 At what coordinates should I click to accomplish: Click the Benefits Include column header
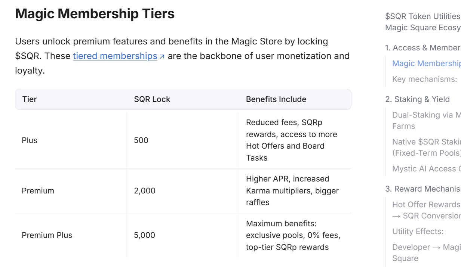click(276, 99)
